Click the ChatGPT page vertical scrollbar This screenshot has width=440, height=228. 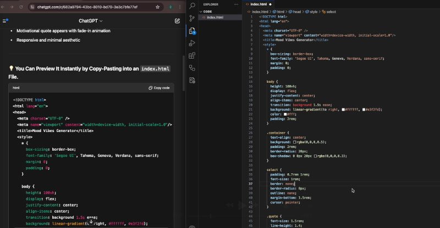tap(184, 73)
